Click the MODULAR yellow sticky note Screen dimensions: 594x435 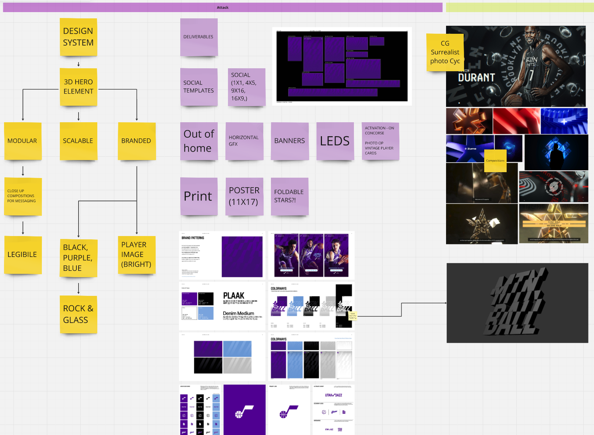(x=23, y=141)
